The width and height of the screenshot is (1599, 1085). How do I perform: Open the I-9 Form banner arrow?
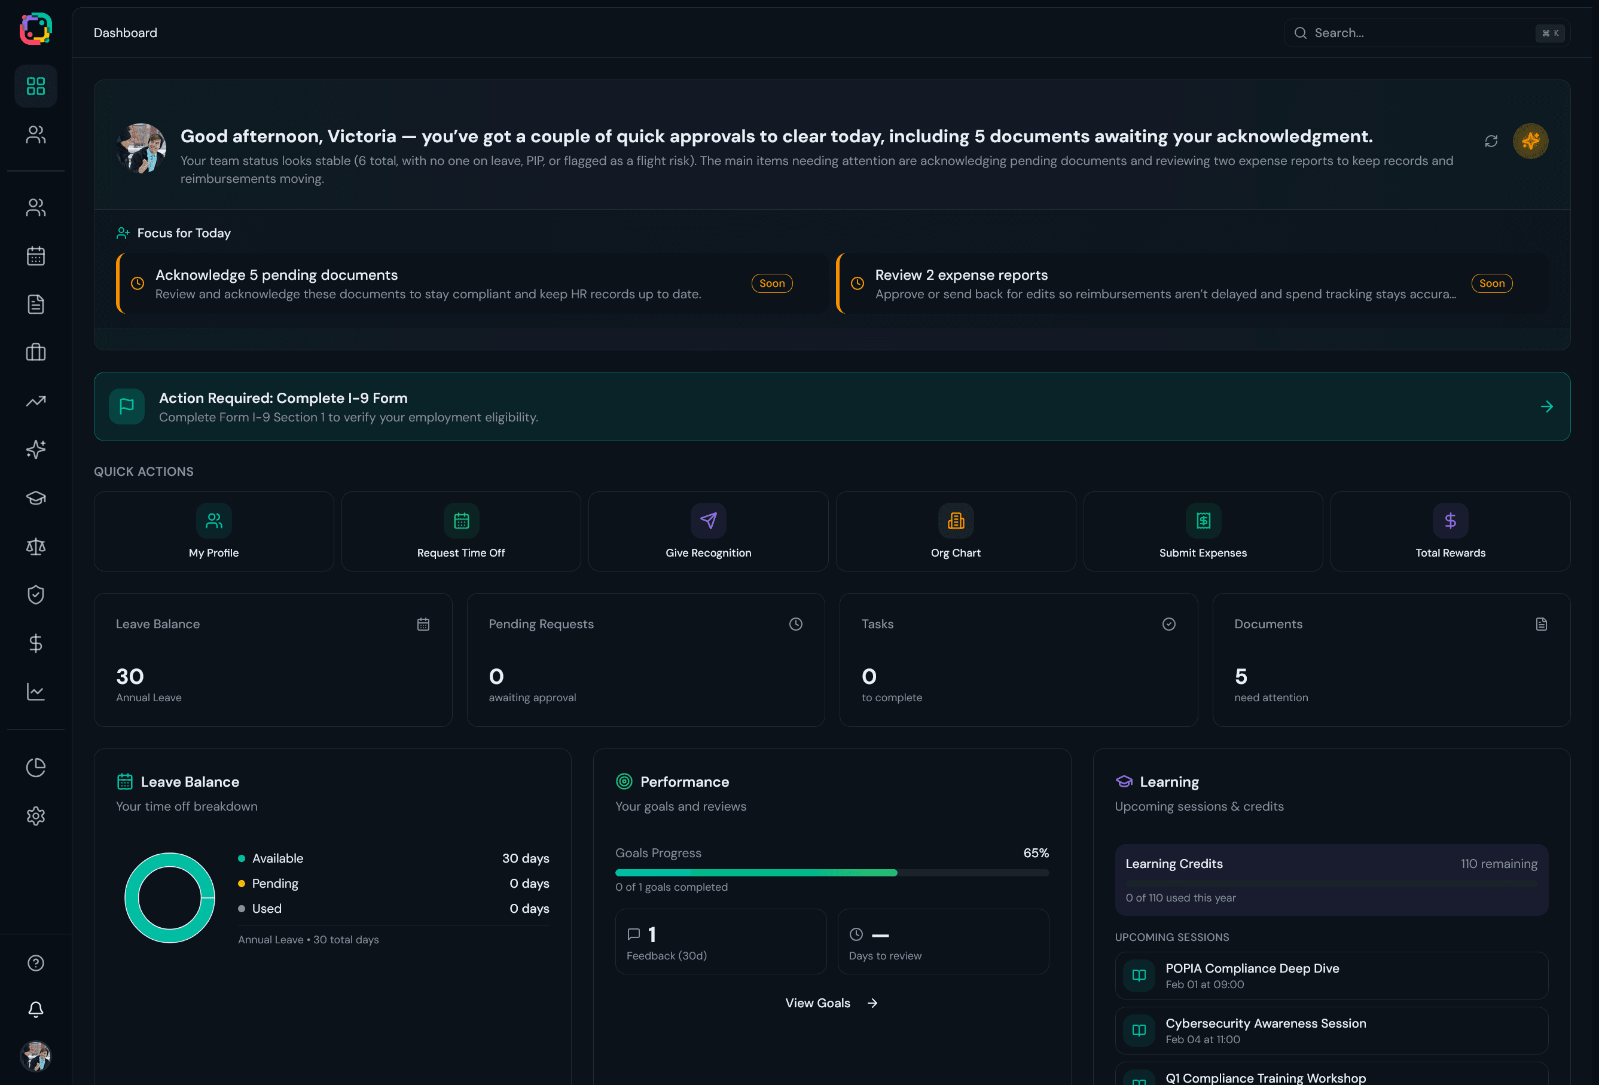click(1548, 407)
